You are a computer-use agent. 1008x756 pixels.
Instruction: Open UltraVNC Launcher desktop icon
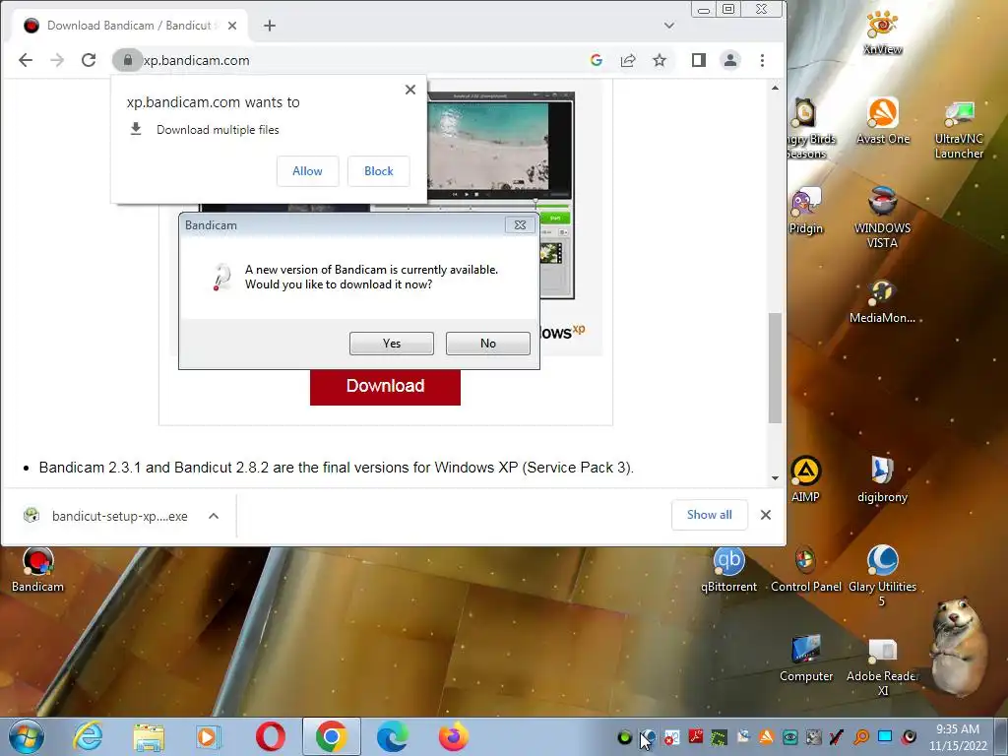[959, 129]
